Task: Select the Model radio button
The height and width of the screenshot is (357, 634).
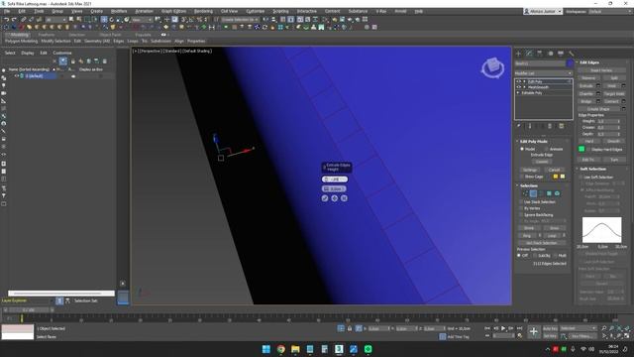Action: click(x=522, y=149)
